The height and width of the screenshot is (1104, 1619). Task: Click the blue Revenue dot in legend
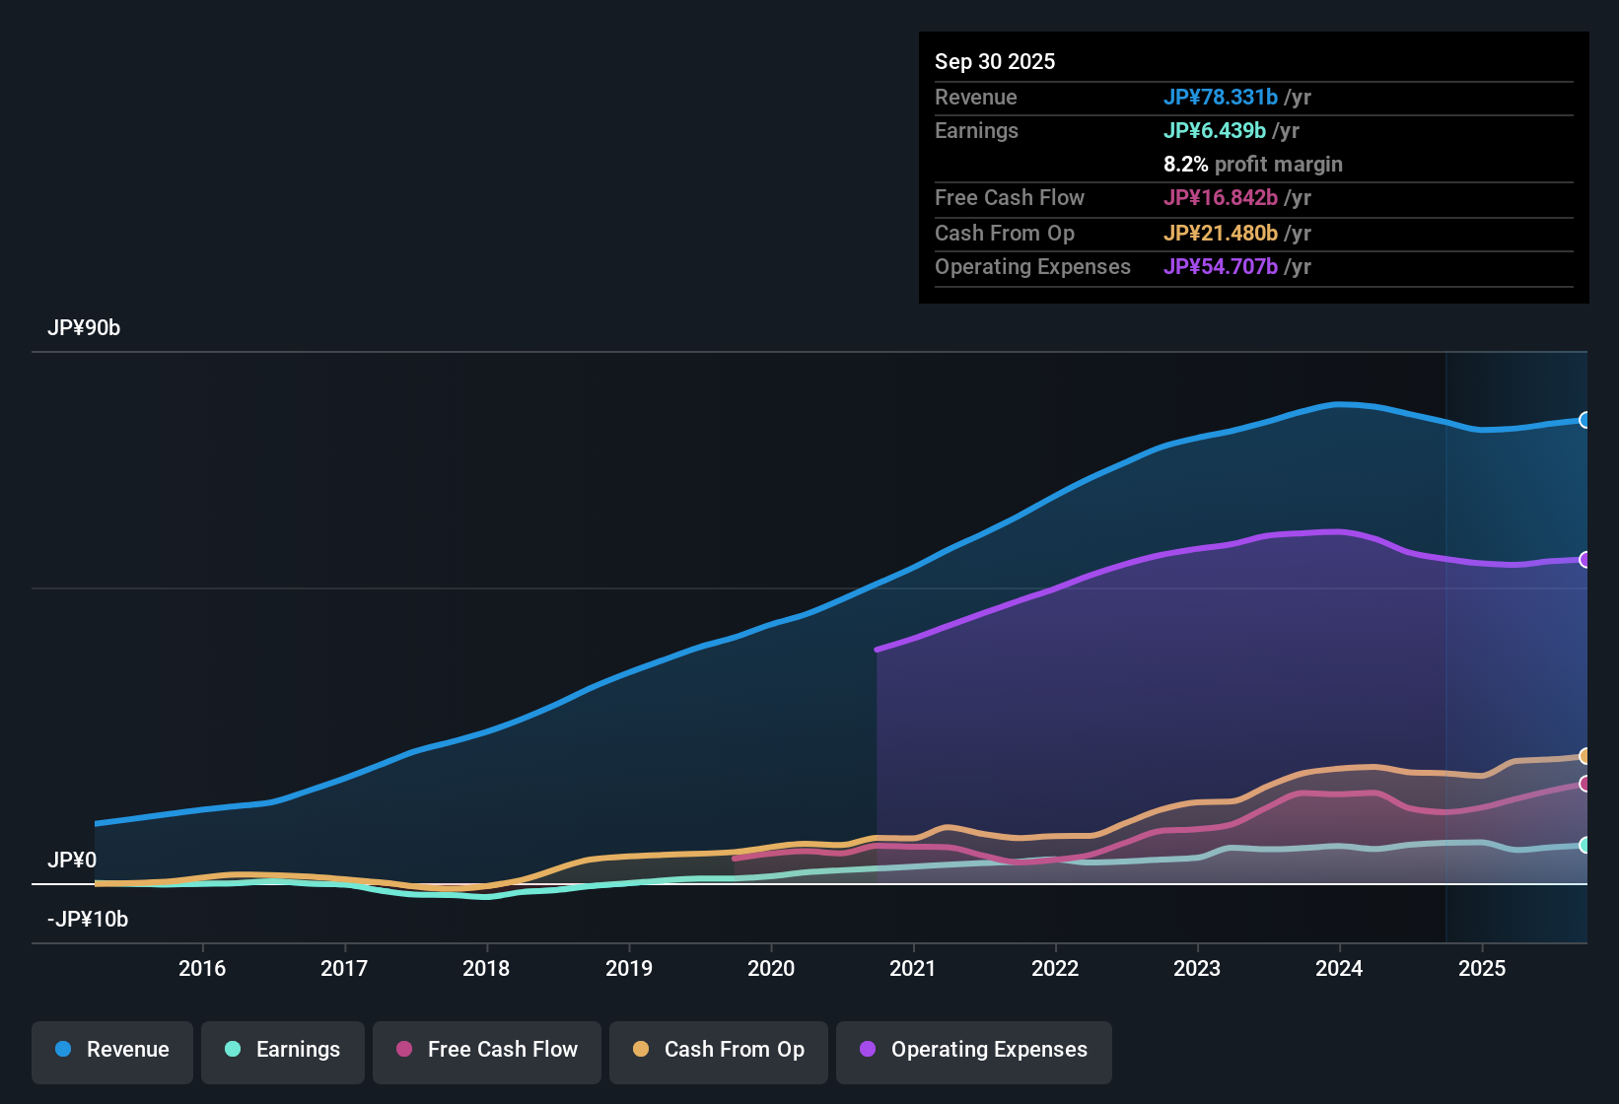[63, 1050]
